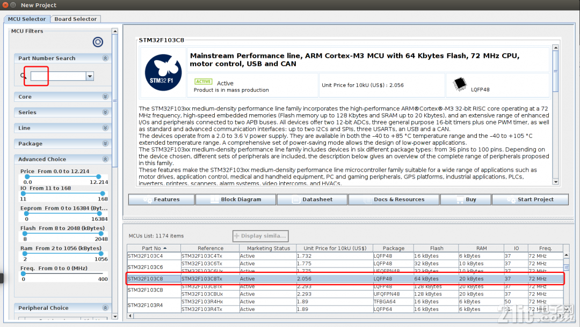Switch to the Board Selector tab
Image resolution: width=580 pixels, height=327 pixels.
click(x=76, y=19)
